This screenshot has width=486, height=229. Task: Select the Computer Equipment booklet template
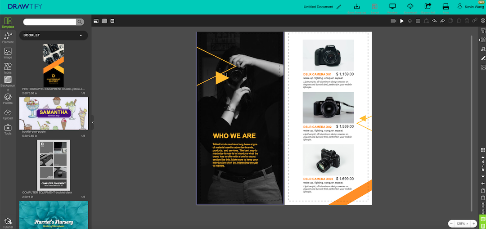(x=54, y=165)
